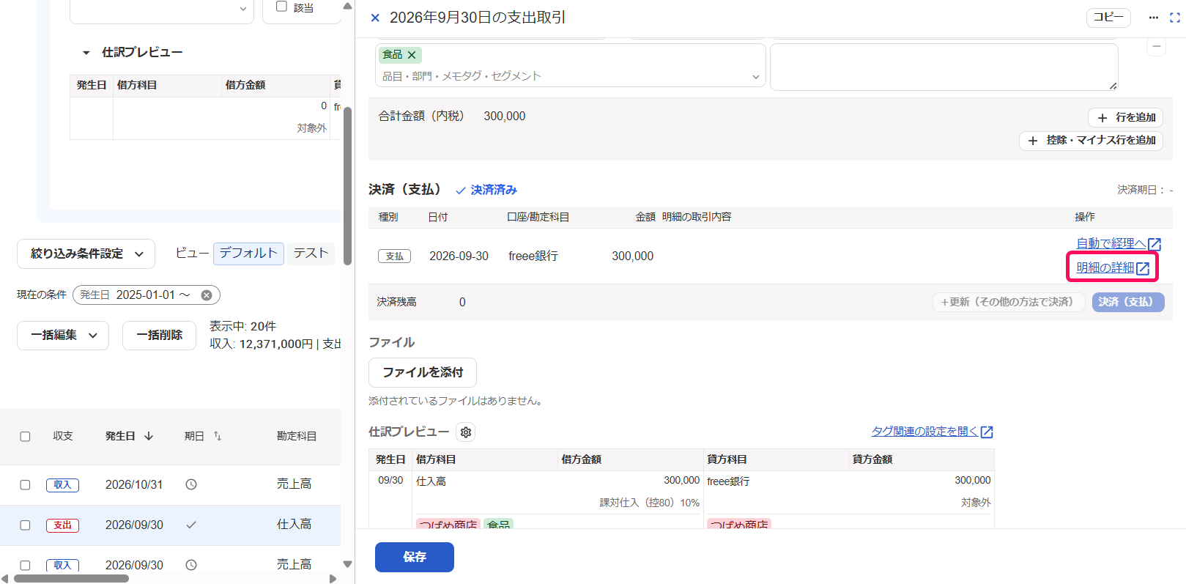Sort the list by 発生日 arrow

click(149, 436)
